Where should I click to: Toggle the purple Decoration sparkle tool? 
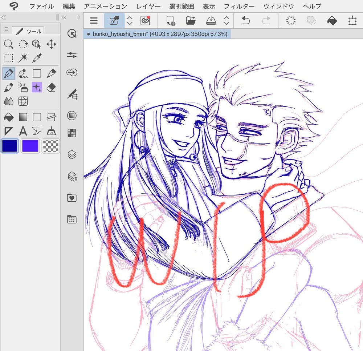coord(37,88)
